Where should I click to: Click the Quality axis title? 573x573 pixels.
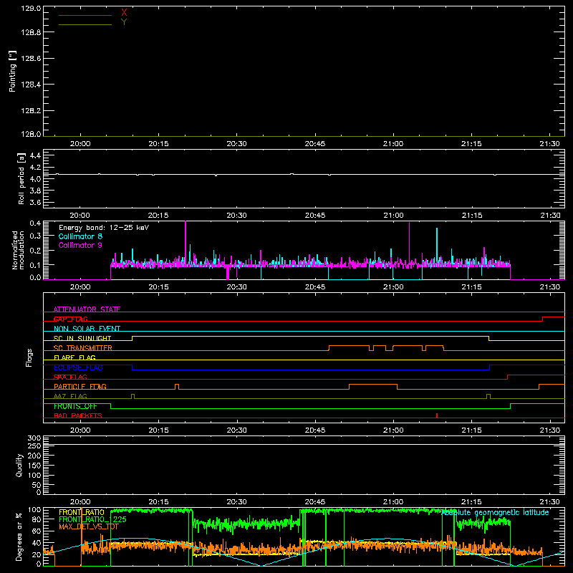[x=19, y=465]
